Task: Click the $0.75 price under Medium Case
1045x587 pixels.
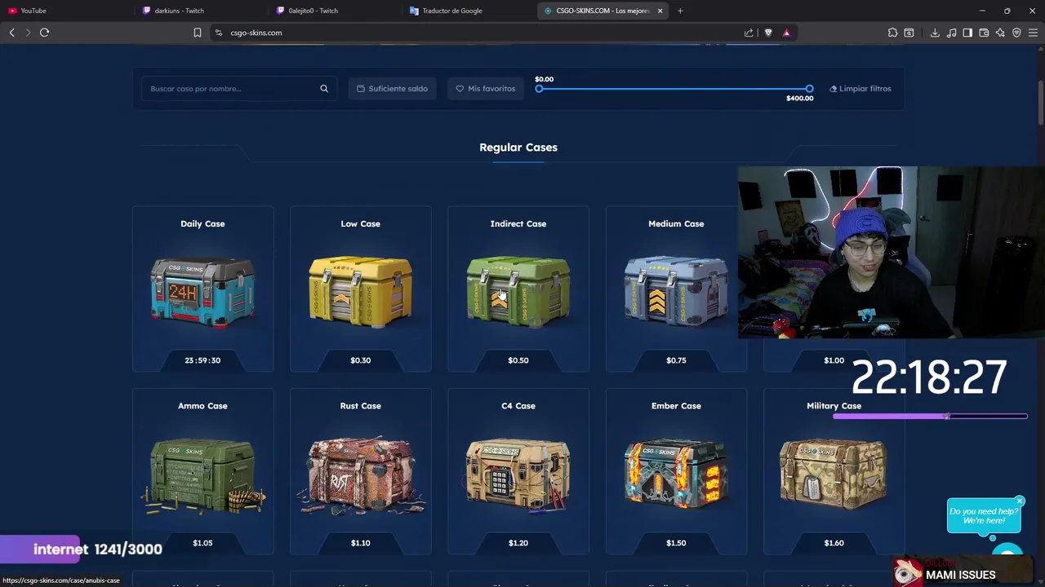Action: 676,360
